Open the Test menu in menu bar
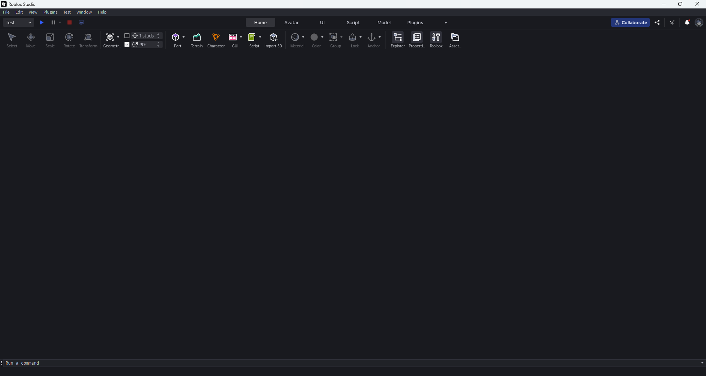Screen dimensions: 706x376 [x=67, y=12]
